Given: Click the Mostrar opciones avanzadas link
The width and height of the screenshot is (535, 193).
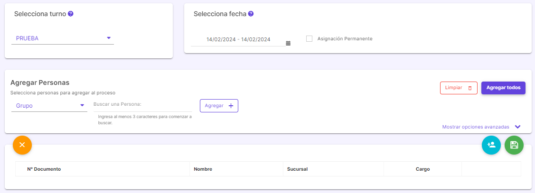Looking at the screenshot, I should click(476, 127).
